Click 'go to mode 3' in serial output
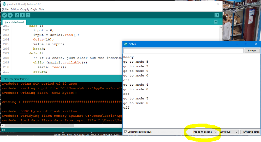261x142 pixels. (136, 66)
